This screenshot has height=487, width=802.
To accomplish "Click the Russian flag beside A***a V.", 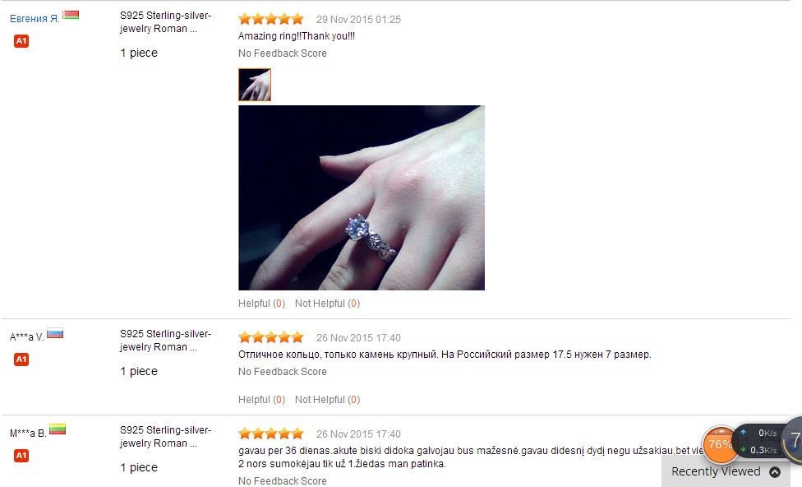I will [55, 333].
